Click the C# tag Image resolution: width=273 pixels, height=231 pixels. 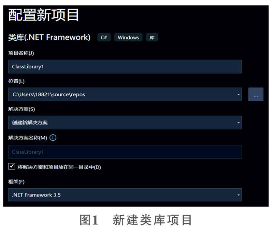click(104, 37)
